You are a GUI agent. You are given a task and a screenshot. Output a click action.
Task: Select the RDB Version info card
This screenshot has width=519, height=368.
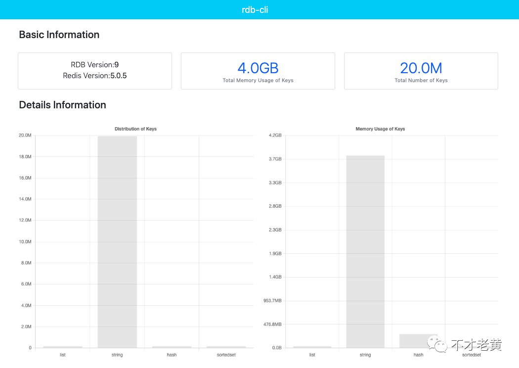pyautogui.click(x=95, y=71)
